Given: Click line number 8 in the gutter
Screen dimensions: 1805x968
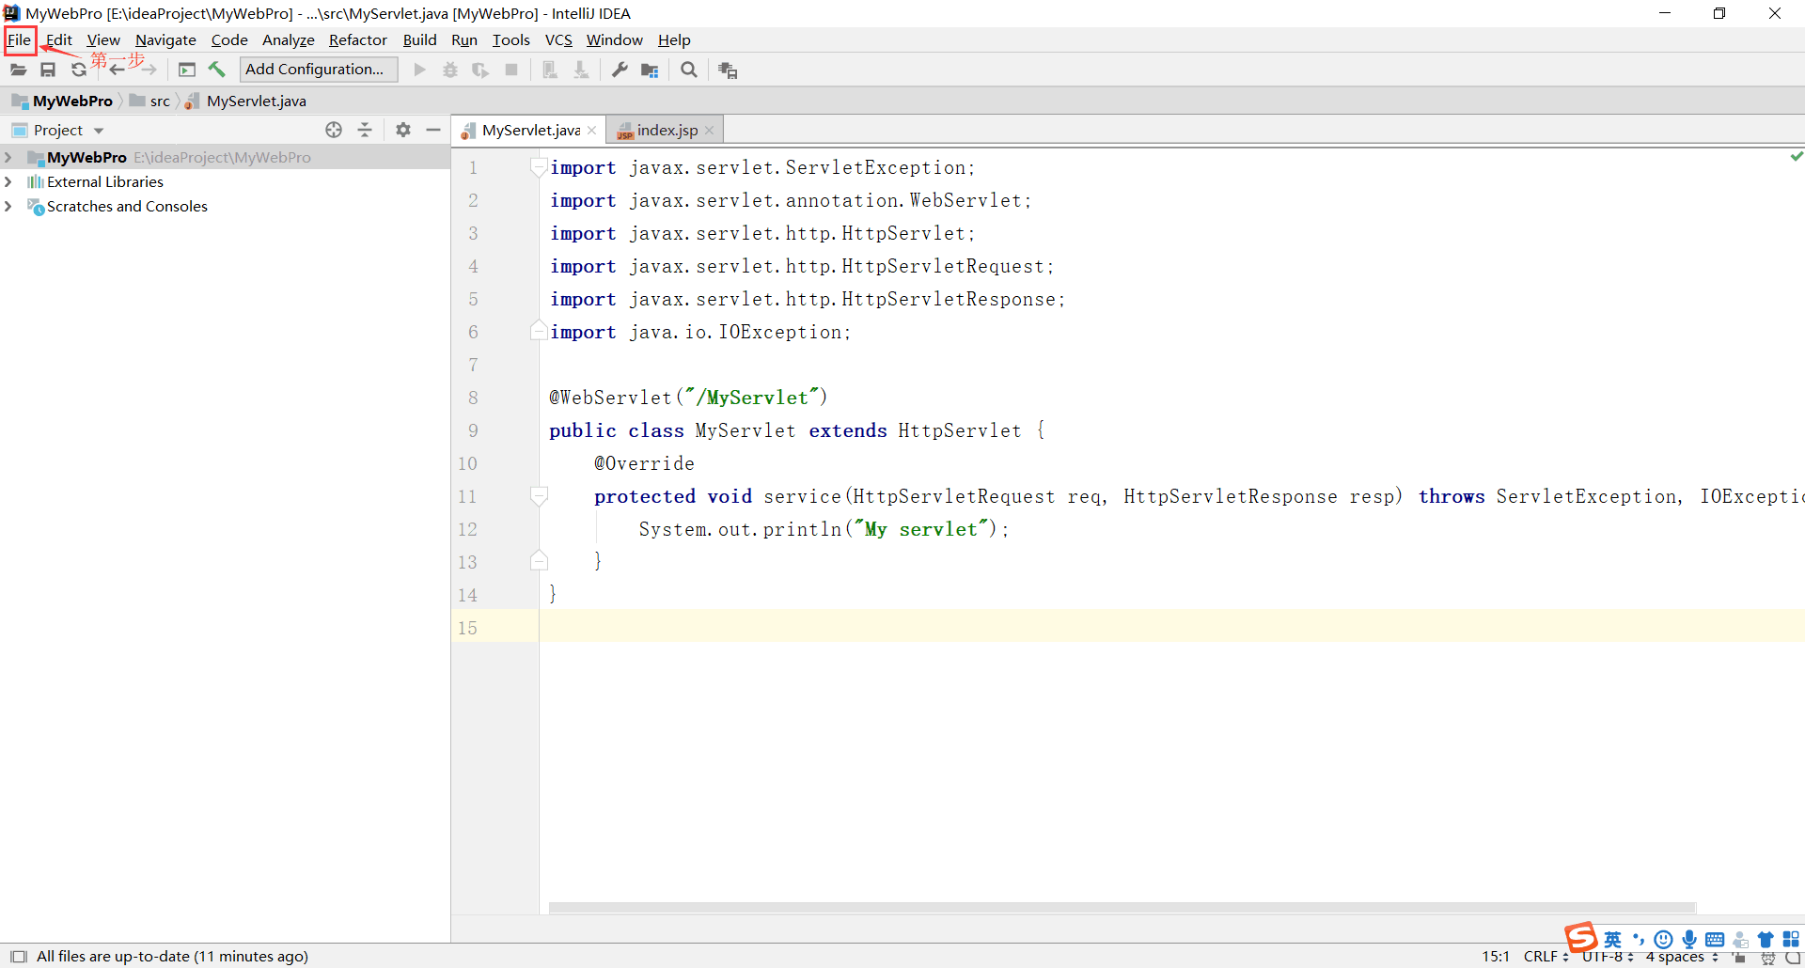Looking at the screenshot, I should coord(473,398).
